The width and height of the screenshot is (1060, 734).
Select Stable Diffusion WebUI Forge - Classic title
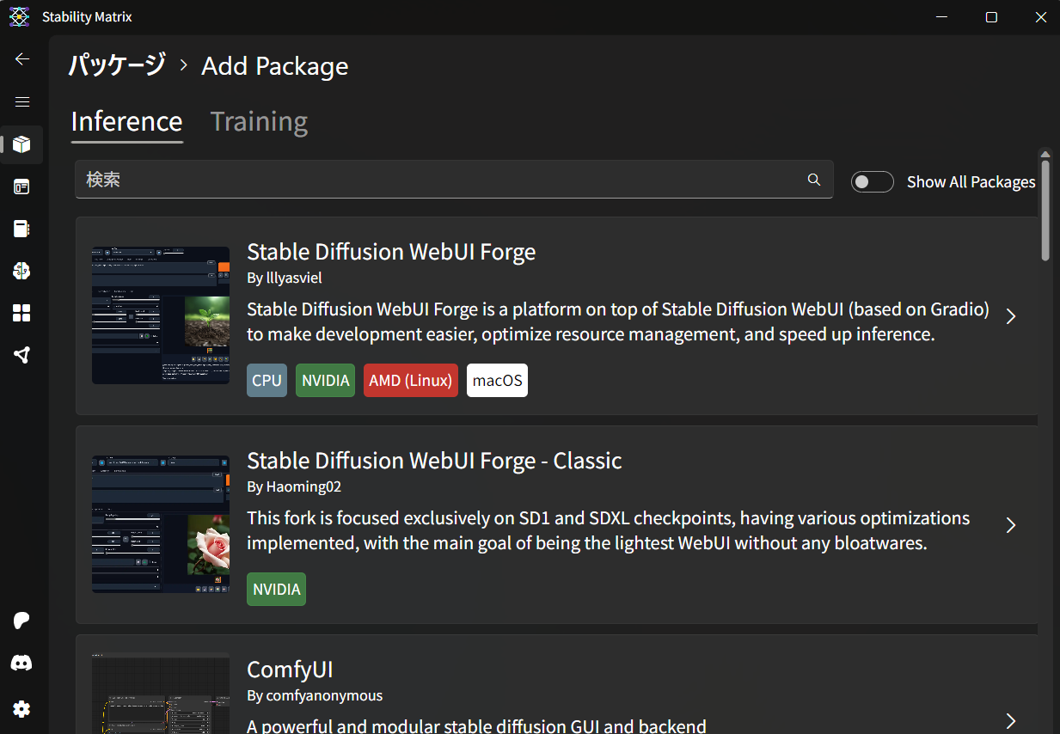point(434,461)
